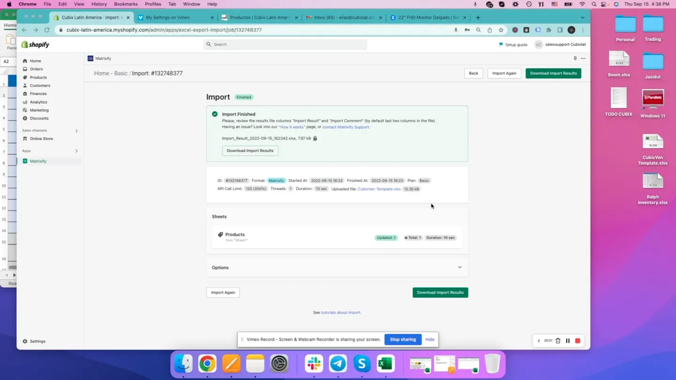Reload the page in Chrome
The height and width of the screenshot is (380, 676).
47,30
